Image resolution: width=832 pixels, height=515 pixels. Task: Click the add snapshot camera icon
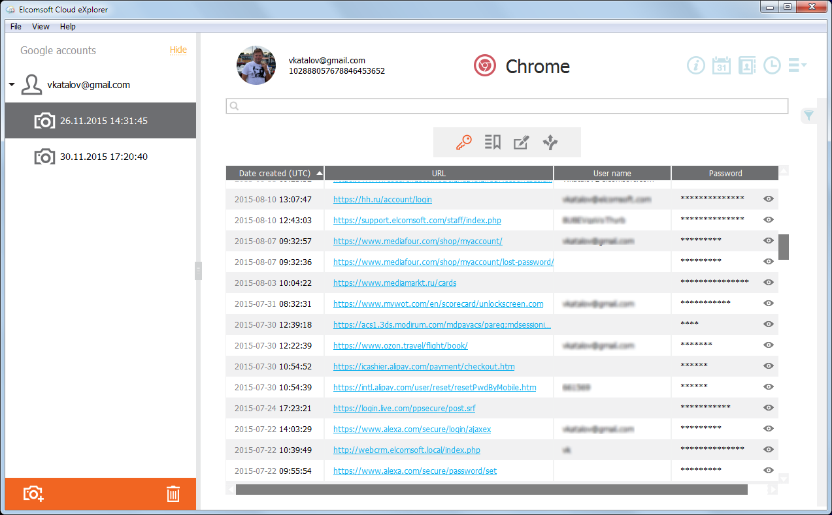pos(33,493)
